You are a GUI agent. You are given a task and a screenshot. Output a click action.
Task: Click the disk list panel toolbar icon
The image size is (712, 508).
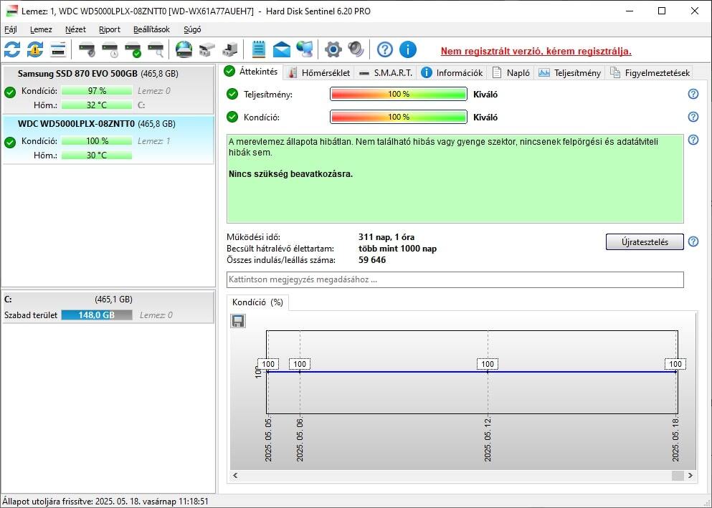[58, 49]
